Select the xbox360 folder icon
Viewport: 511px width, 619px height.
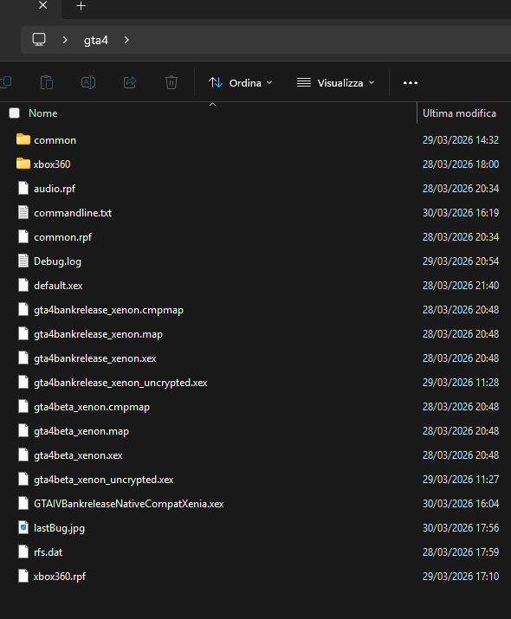tap(23, 164)
